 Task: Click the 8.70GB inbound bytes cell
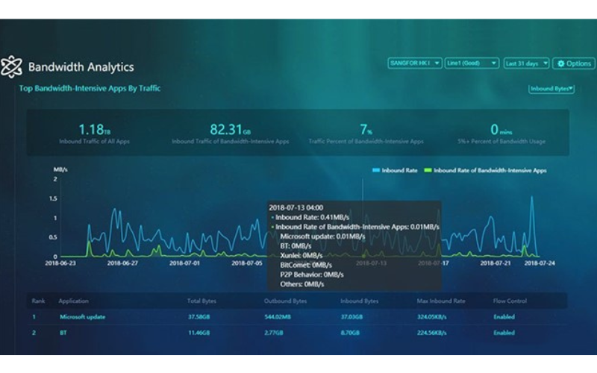tap(349, 333)
